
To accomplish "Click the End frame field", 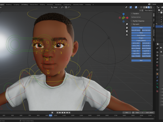I will coord(149,113).
